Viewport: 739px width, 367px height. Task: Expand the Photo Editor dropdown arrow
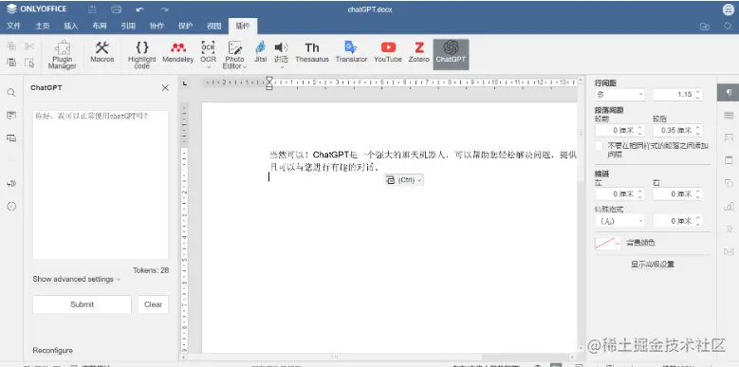tap(245, 66)
